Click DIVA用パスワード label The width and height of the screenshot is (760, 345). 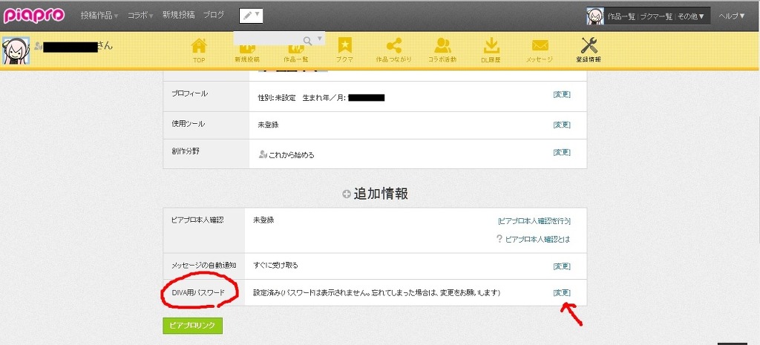pyautogui.click(x=198, y=292)
